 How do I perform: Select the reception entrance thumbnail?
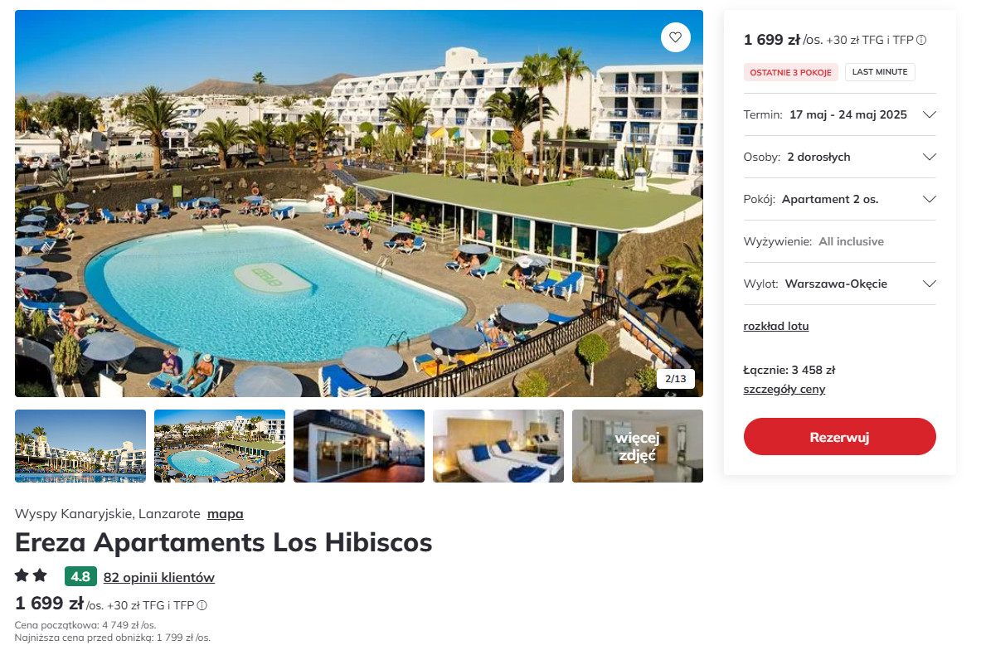point(359,446)
